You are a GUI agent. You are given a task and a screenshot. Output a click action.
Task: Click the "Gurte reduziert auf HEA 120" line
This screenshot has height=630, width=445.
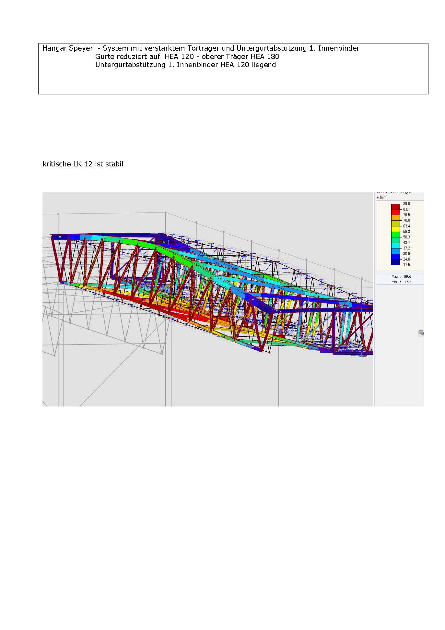(187, 56)
